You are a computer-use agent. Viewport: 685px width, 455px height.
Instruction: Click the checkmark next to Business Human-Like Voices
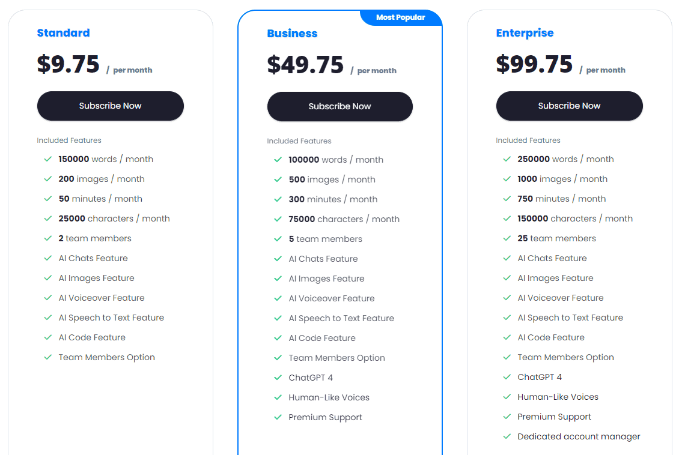(x=278, y=397)
